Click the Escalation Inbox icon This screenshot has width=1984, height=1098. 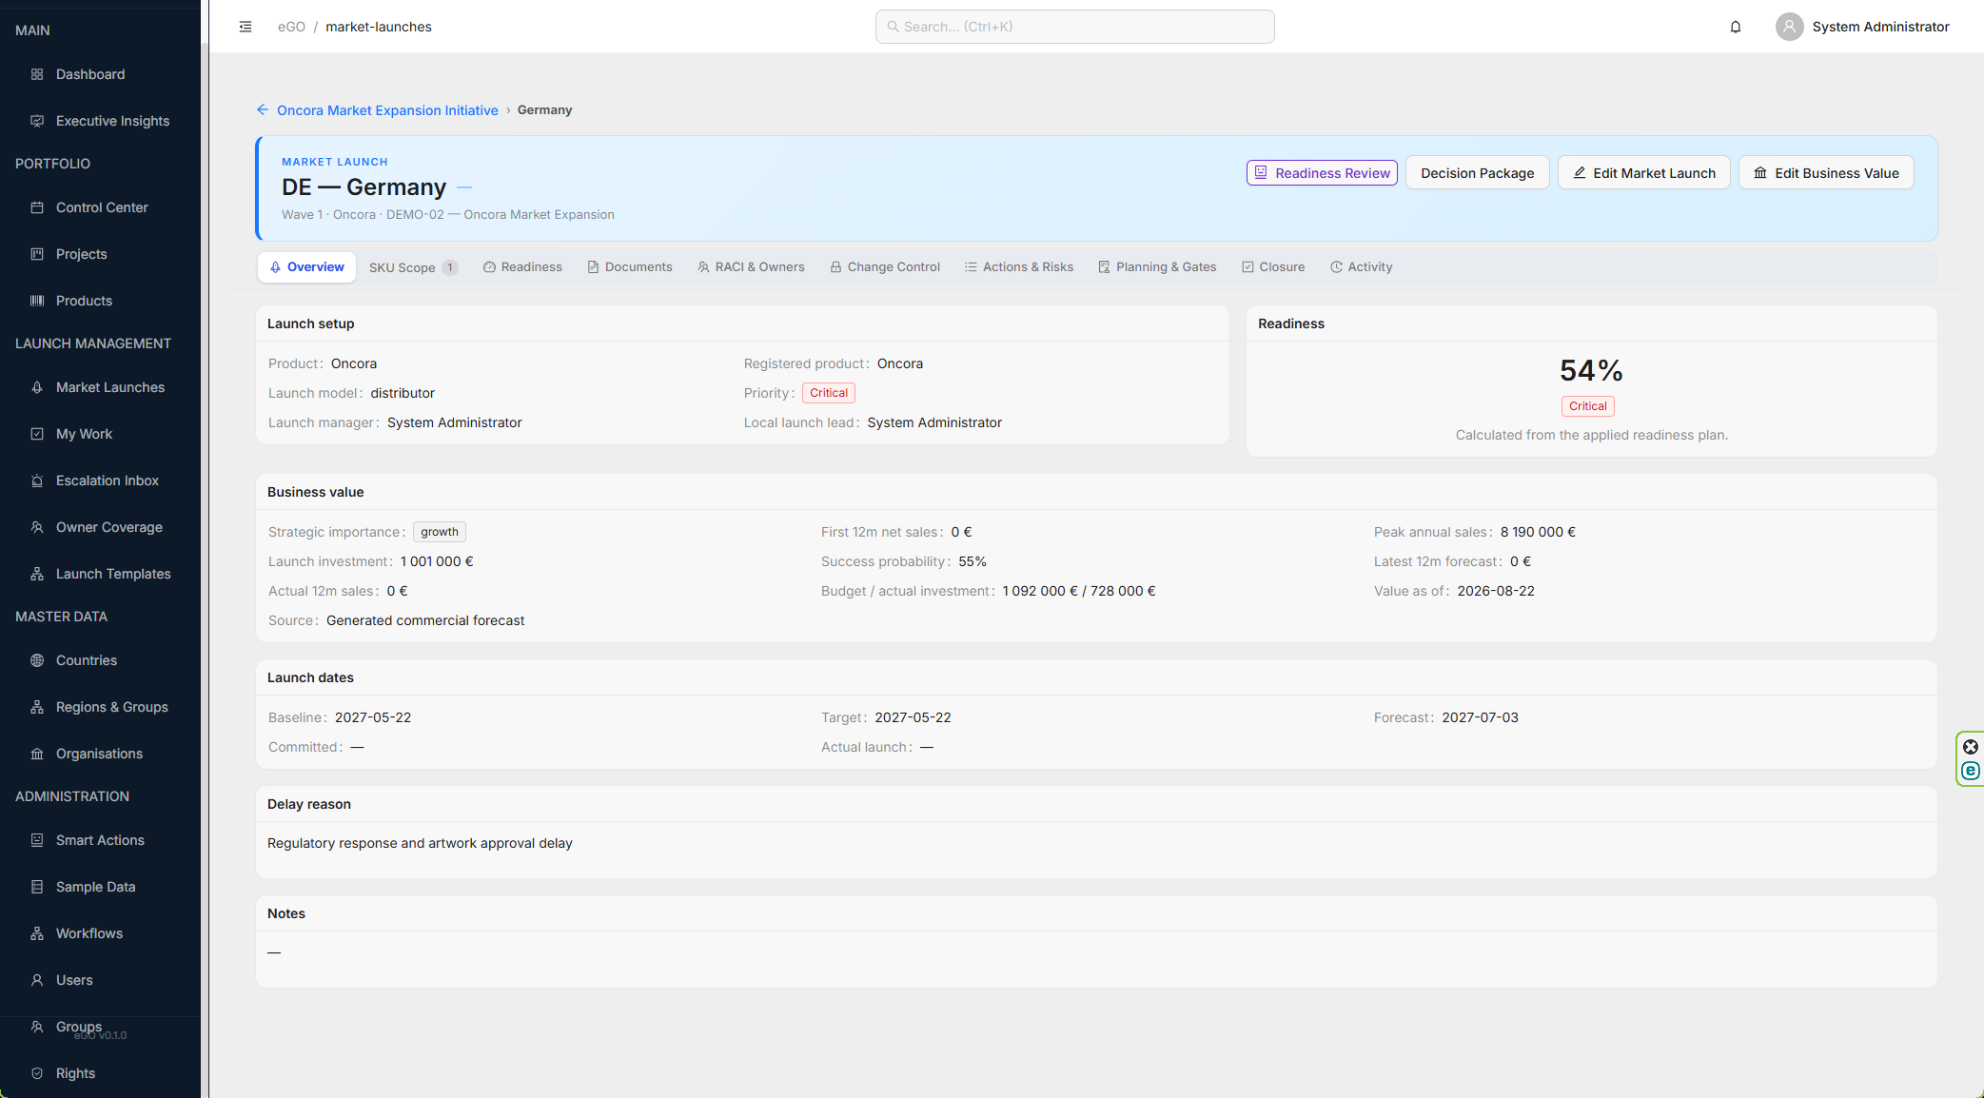coord(37,480)
